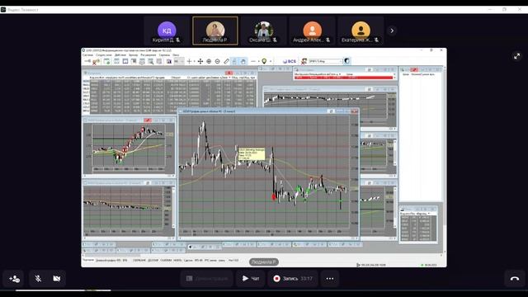Click the light bulb marker icon
This screenshot has width=528, height=297.
click(264, 61)
